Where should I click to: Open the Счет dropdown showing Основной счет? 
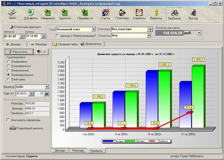93,29
